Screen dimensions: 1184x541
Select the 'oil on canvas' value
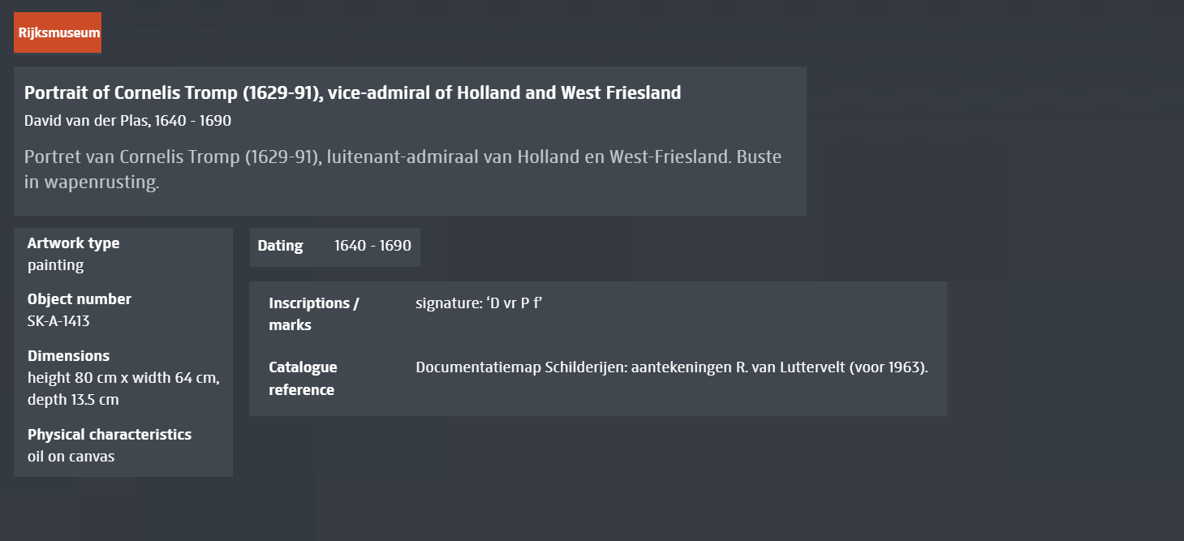click(71, 457)
